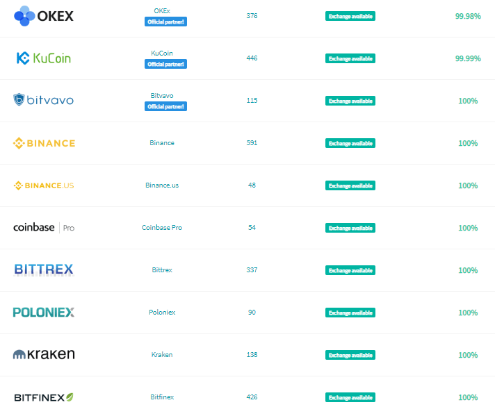Click the Bitfinex leaf logo
Image resolution: width=495 pixels, height=407 pixels.
tap(44, 397)
